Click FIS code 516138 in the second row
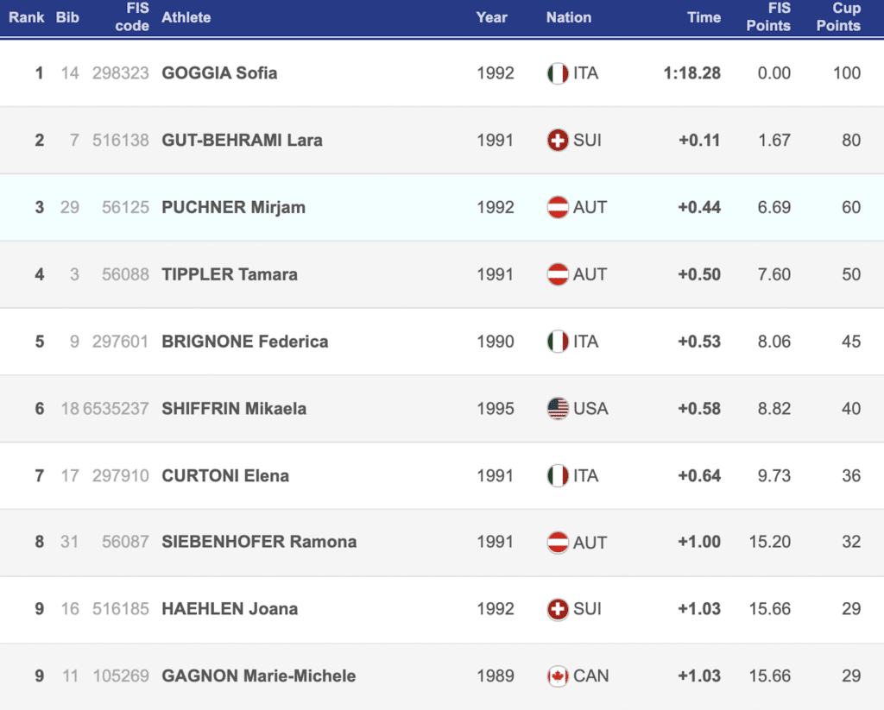Viewport: 884px width, 710px height. tap(121, 140)
